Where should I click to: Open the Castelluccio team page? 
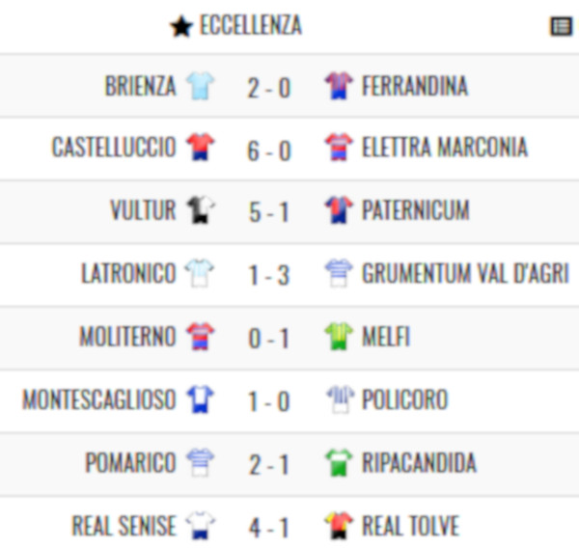click(114, 147)
